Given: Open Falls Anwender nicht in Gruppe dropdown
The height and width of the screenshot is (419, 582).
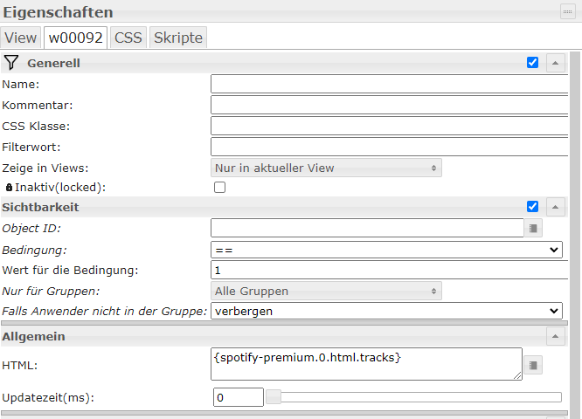Looking at the screenshot, I should click(386, 311).
